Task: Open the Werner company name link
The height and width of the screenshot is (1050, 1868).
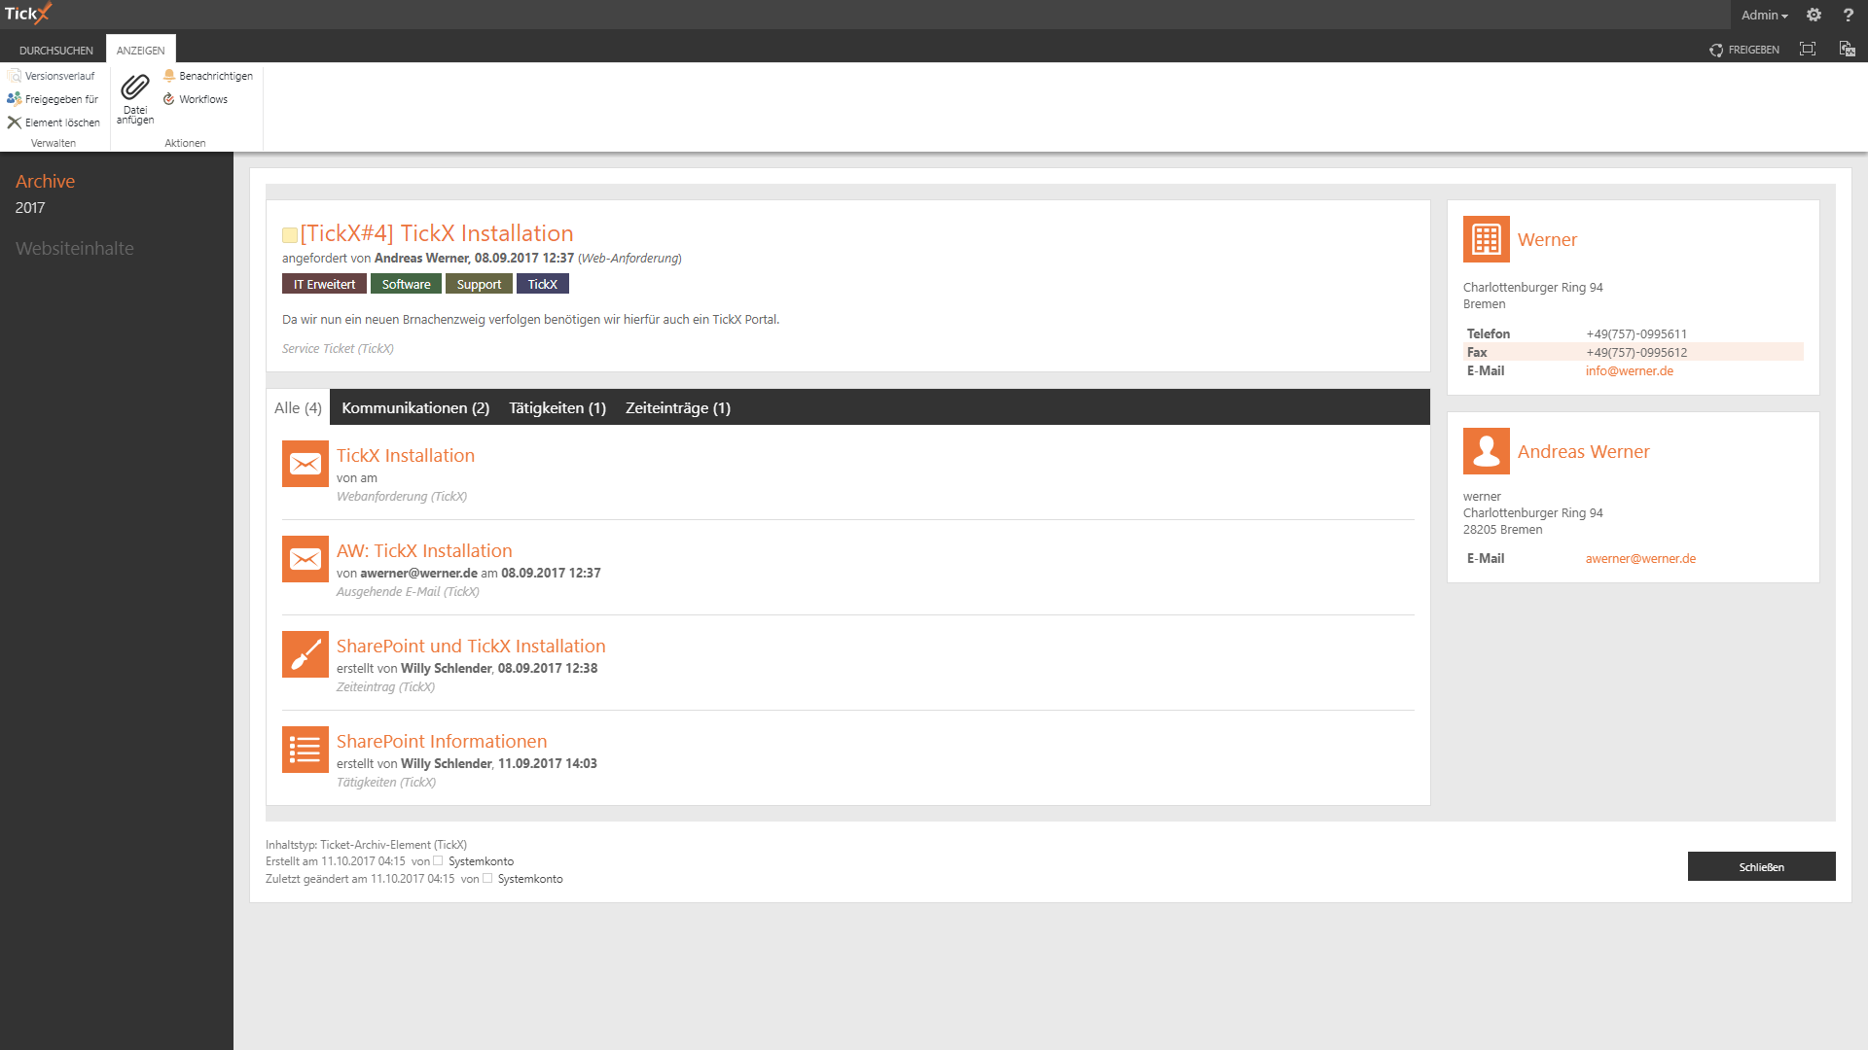Action: tap(1547, 239)
